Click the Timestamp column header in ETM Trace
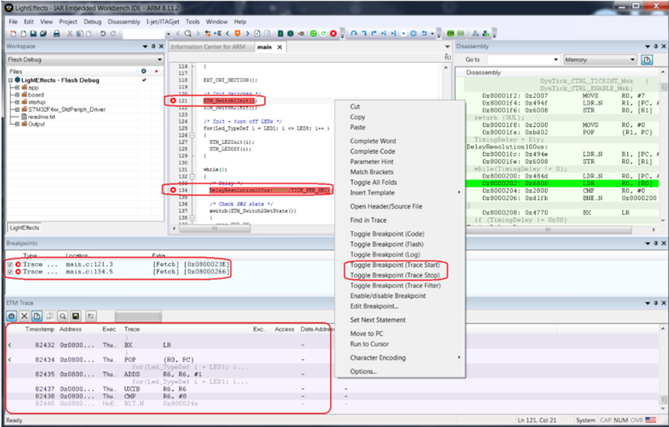 39,329
